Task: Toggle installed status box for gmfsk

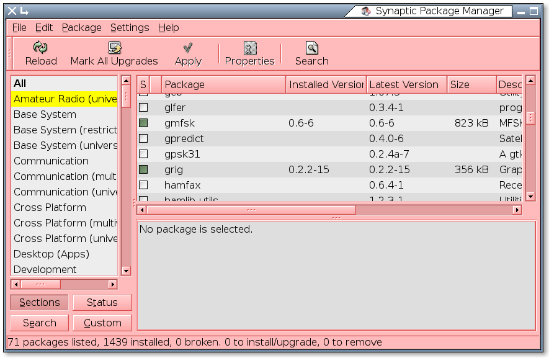Action: click(x=143, y=123)
